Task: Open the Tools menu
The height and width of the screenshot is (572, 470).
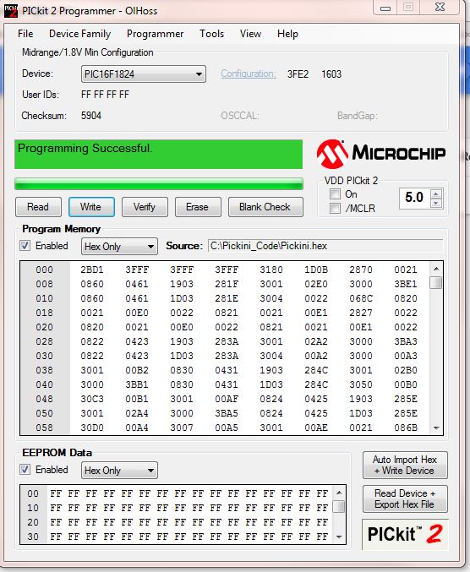Action: [211, 34]
